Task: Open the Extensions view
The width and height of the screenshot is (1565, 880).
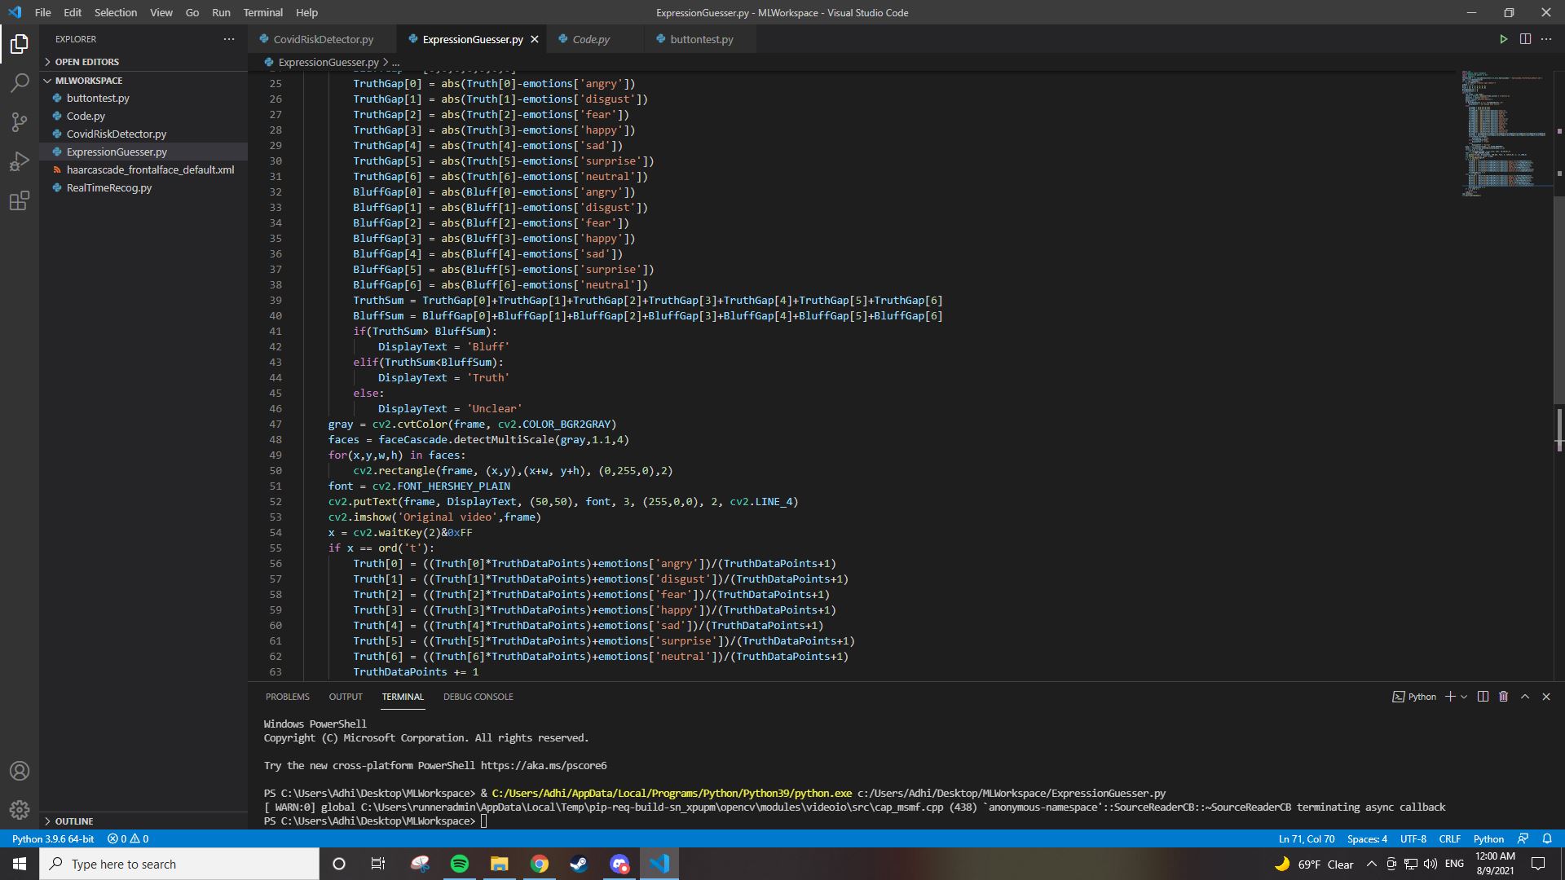Action: click(20, 200)
